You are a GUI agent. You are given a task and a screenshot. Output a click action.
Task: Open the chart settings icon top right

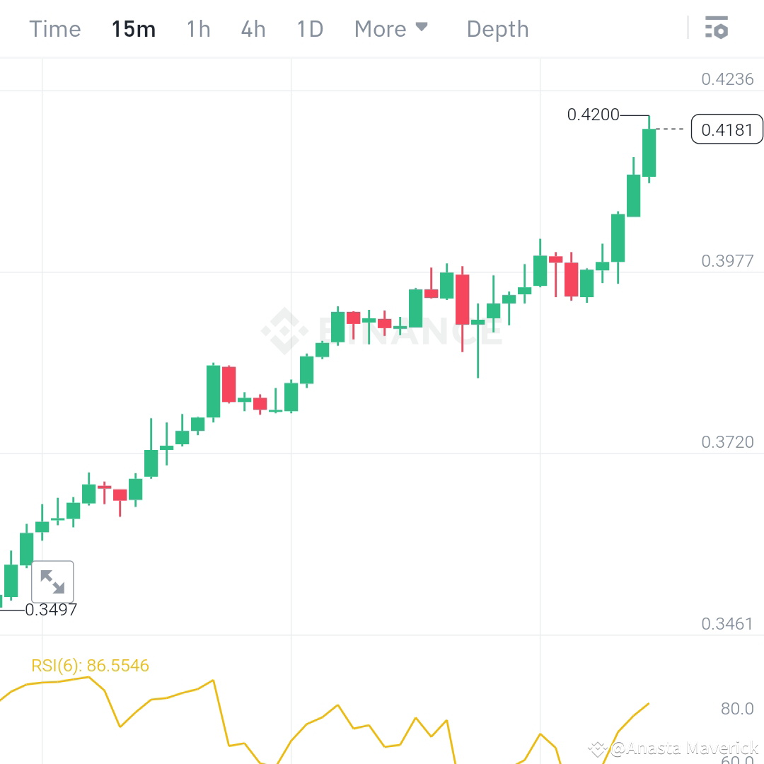pyautogui.click(x=717, y=28)
